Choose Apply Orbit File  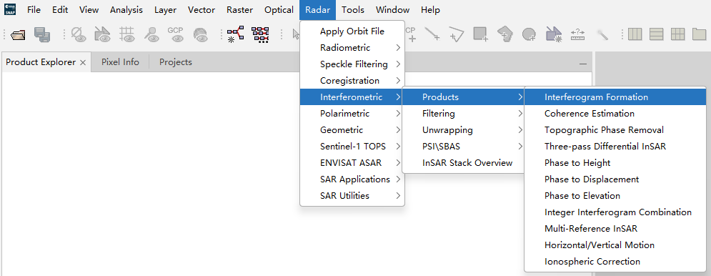pyautogui.click(x=352, y=31)
